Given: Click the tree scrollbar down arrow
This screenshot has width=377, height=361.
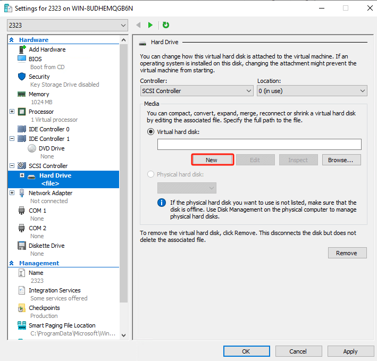Looking at the screenshot, I should [123, 335].
